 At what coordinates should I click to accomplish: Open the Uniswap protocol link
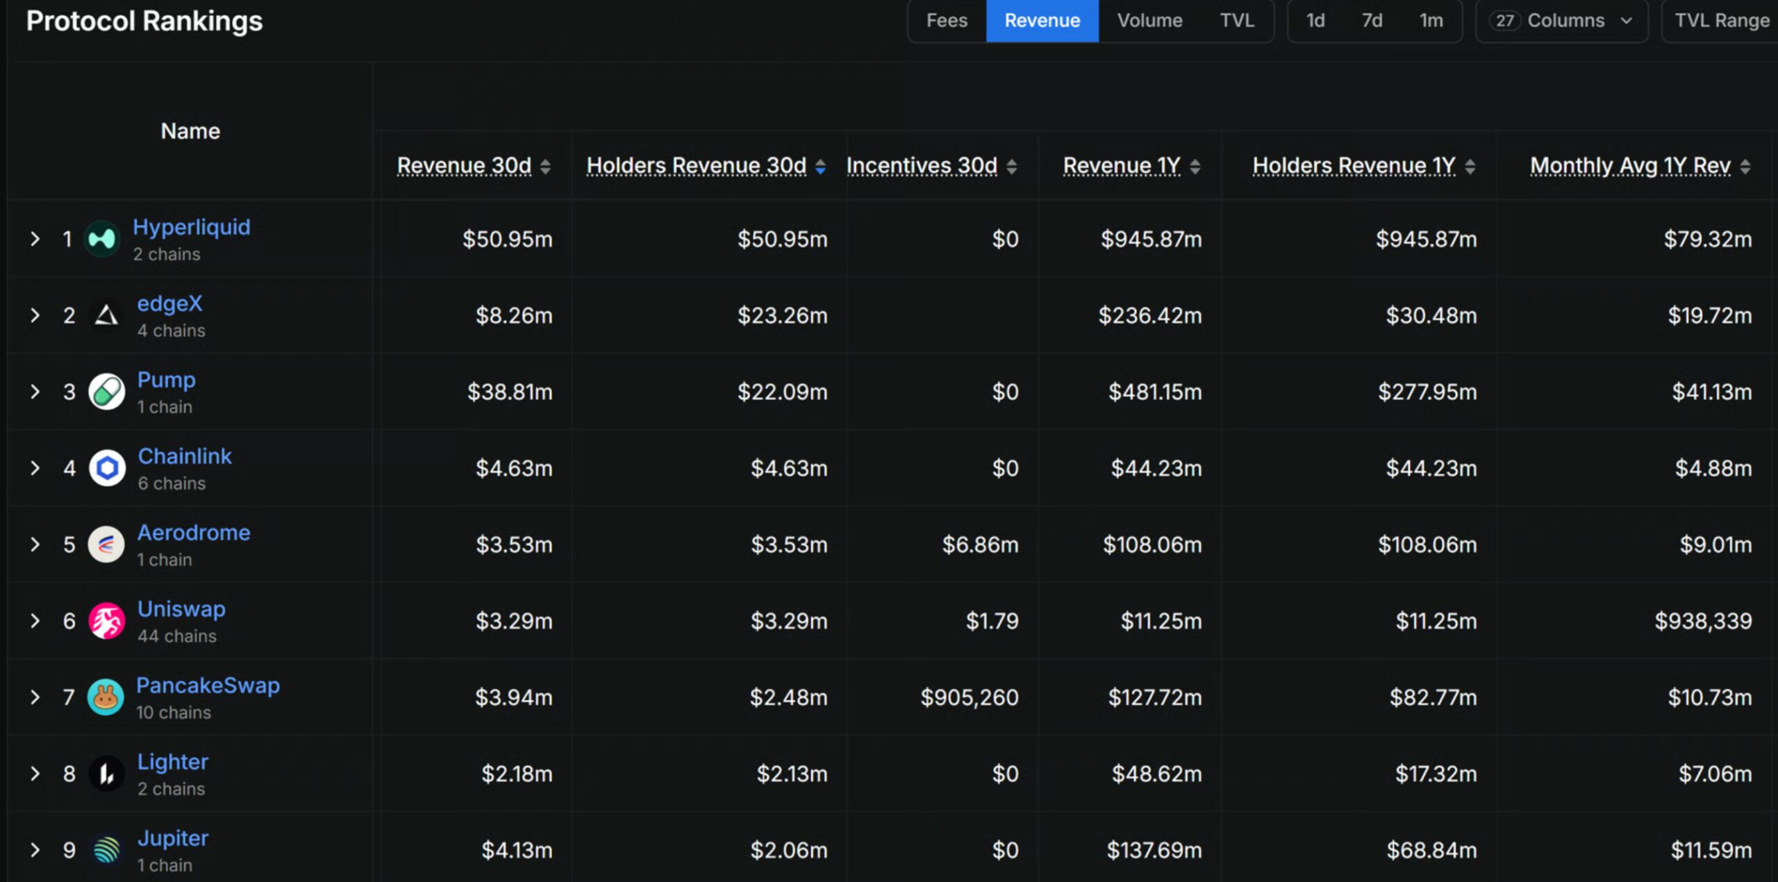pyautogui.click(x=181, y=609)
